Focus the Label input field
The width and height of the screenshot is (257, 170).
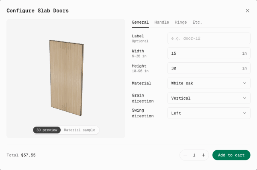click(x=209, y=39)
